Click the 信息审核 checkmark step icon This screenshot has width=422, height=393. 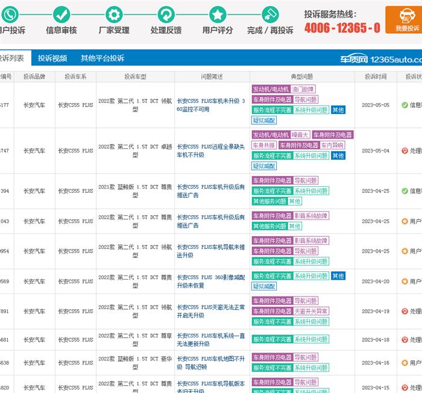point(61,14)
